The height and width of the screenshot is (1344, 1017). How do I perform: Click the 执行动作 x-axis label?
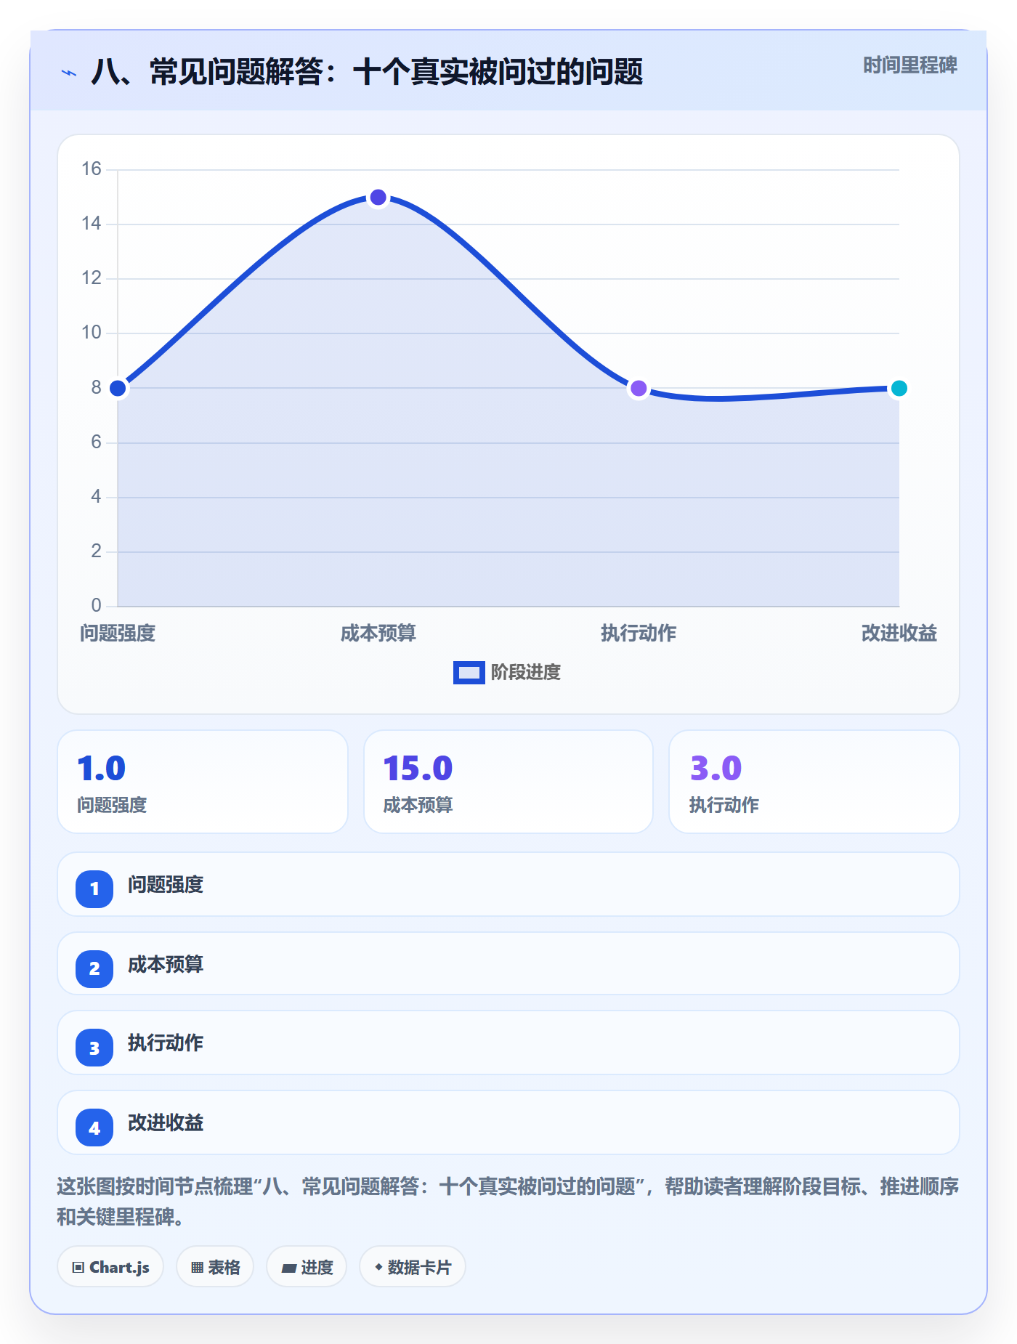coord(639,633)
